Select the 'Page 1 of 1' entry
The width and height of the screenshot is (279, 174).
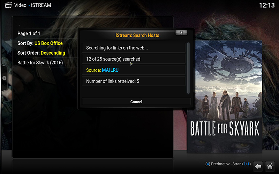coord(29,33)
